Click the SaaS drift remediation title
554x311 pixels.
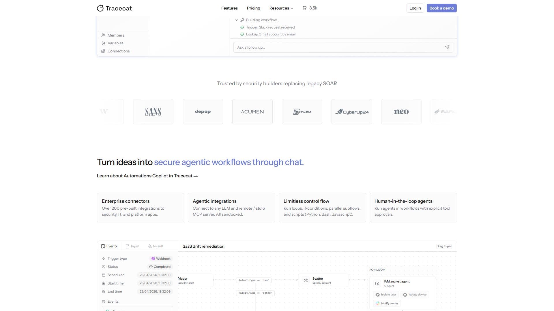(x=203, y=246)
